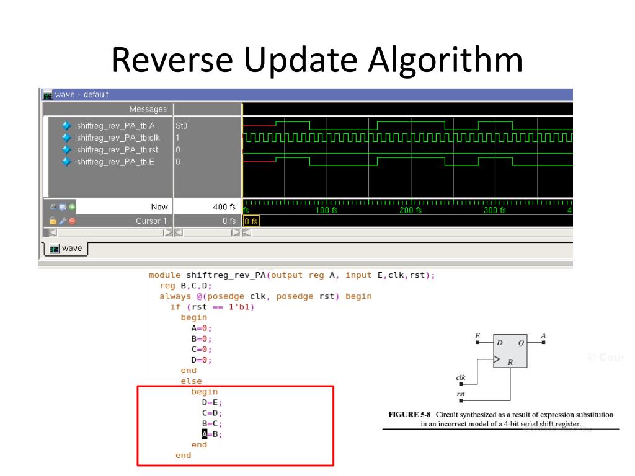Image resolution: width=635 pixels, height=476 pixels.
Task: Click names pane scrollbar right arrow
Action: click(x=167, y=233)
